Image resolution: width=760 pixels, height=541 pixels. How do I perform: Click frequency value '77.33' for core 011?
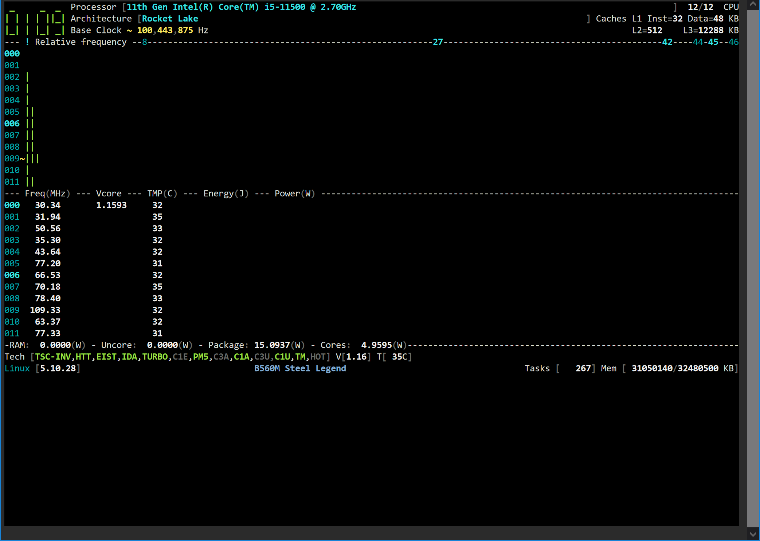coord(48,333)
